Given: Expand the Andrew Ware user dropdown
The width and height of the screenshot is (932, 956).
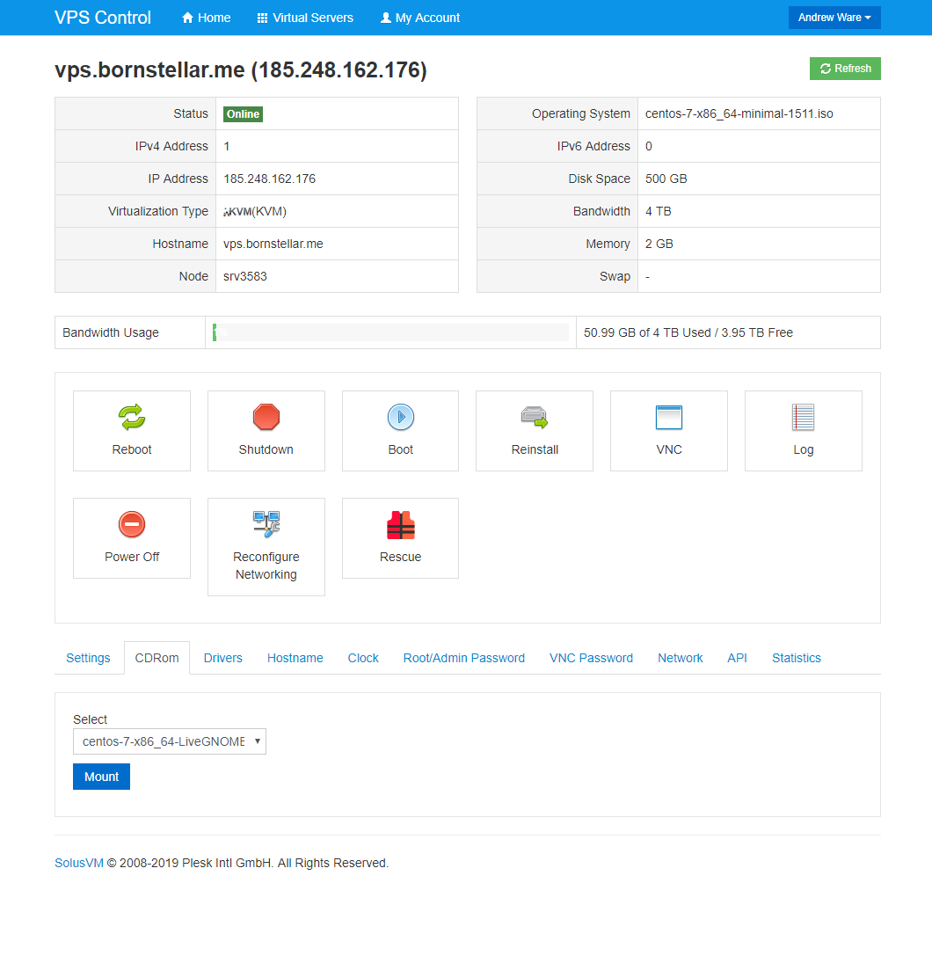Looking at the screenshot, I should tap(834, 18).
